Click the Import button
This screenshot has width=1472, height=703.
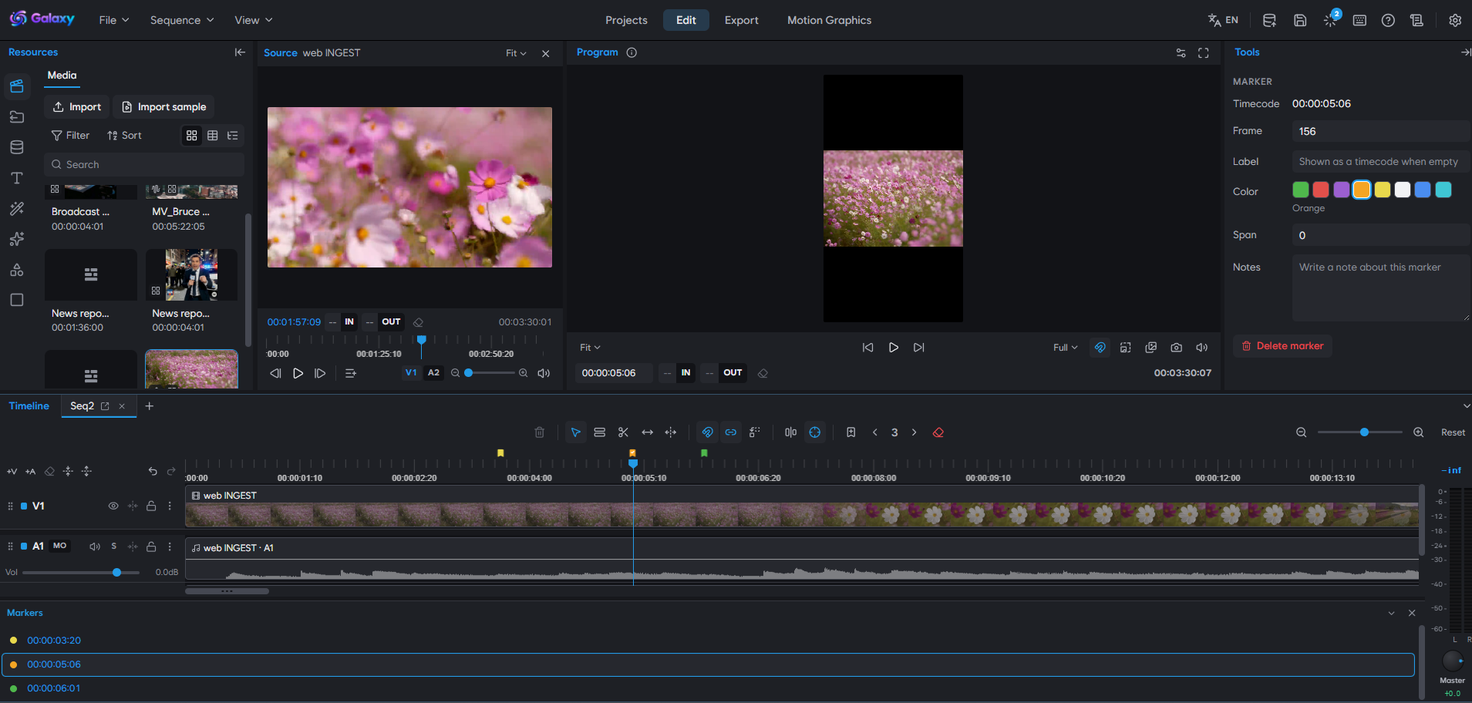(77, 107)
